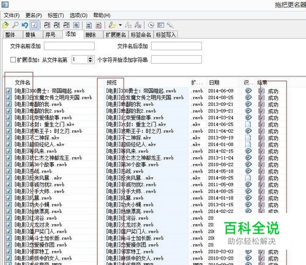Image resolution: width=306 pixels, height=265 pixels.
Task: Click the magnifier preview toolbar icon
Action: point(15,25)
